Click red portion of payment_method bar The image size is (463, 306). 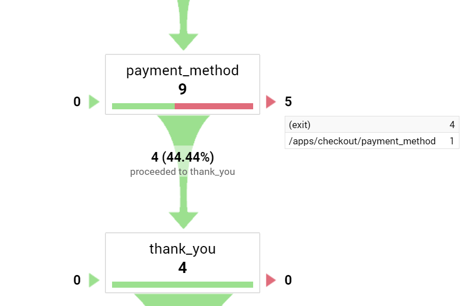coord(214,106)
